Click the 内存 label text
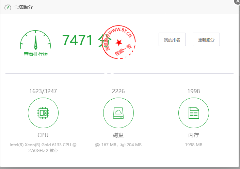The image size is (240, 169). pos(194,135)
